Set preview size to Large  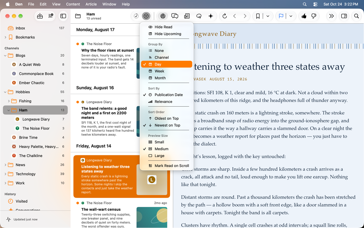pos(167,156)
